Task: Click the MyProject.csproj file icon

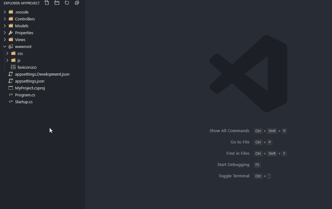Action: (x=11, y=88)
